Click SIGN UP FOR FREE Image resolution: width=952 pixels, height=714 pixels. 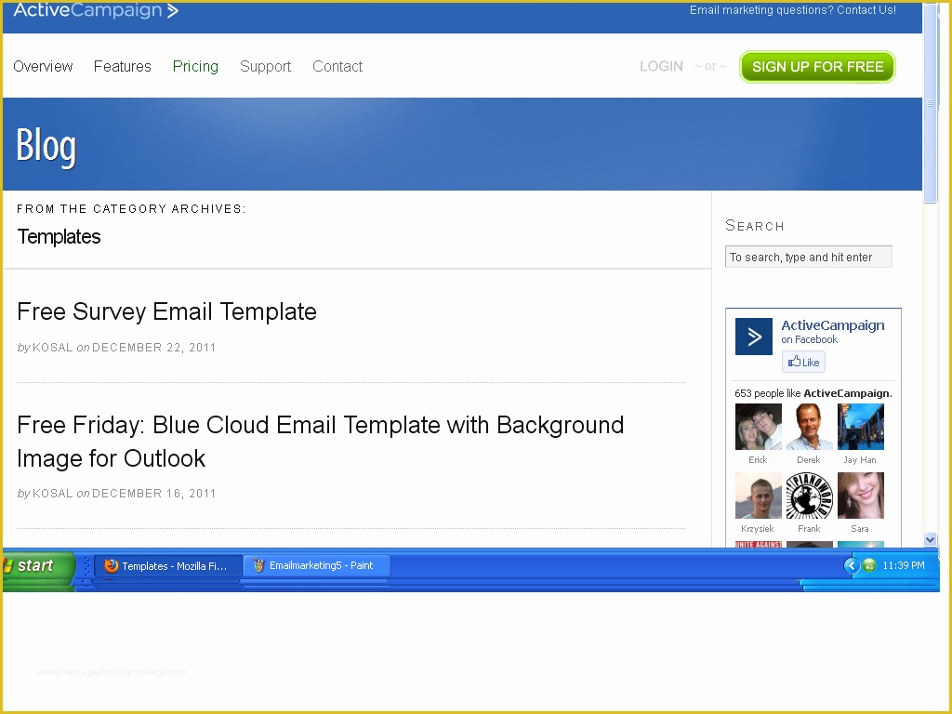(817, 66)
